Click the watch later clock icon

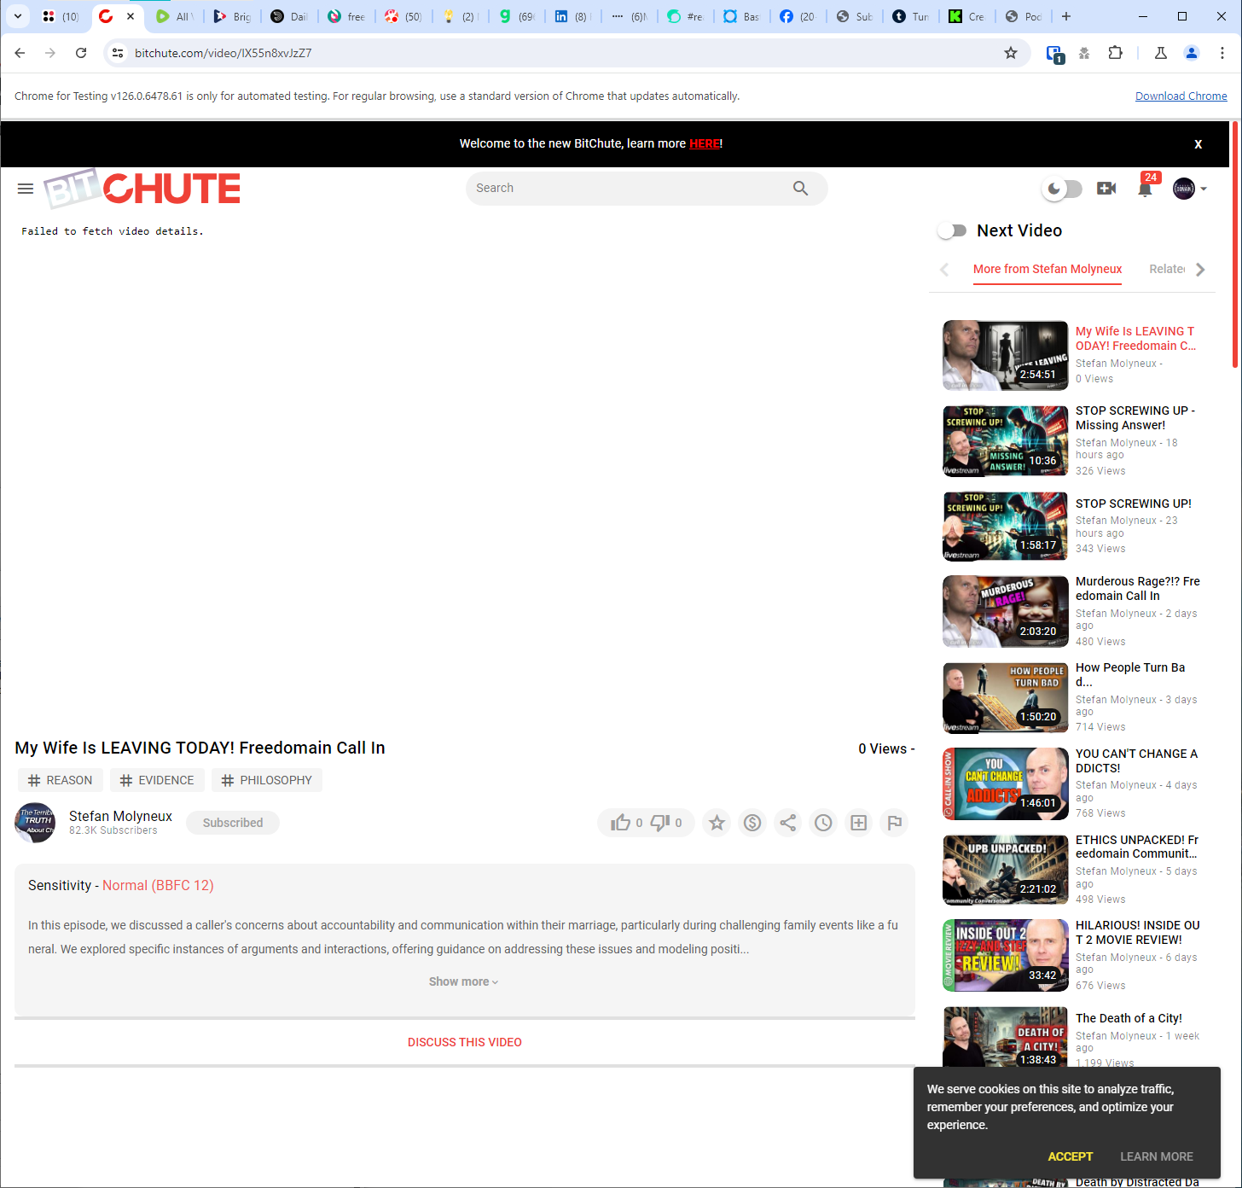pos(823,823)
